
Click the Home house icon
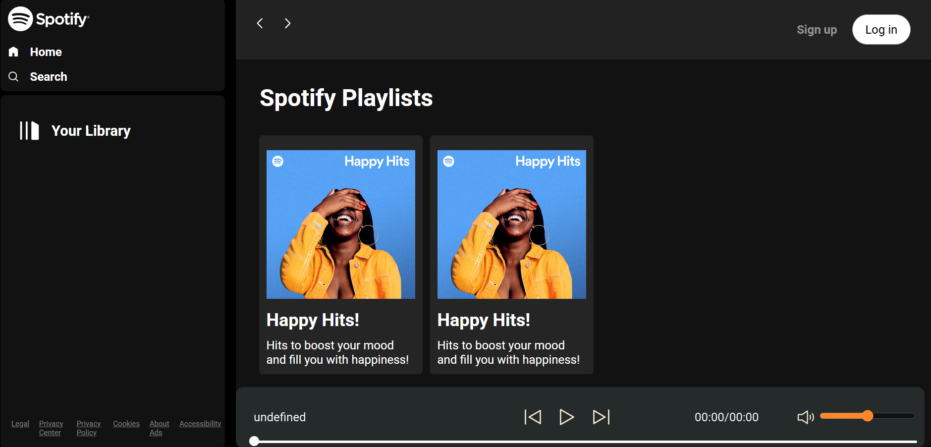pos(13,52)
